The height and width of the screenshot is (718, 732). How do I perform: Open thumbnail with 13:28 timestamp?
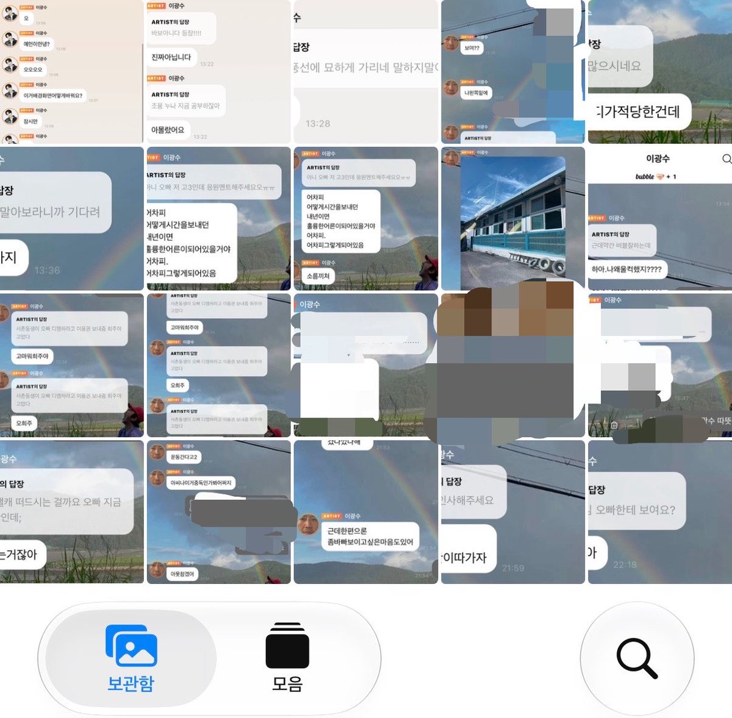(x=365, y=71)
